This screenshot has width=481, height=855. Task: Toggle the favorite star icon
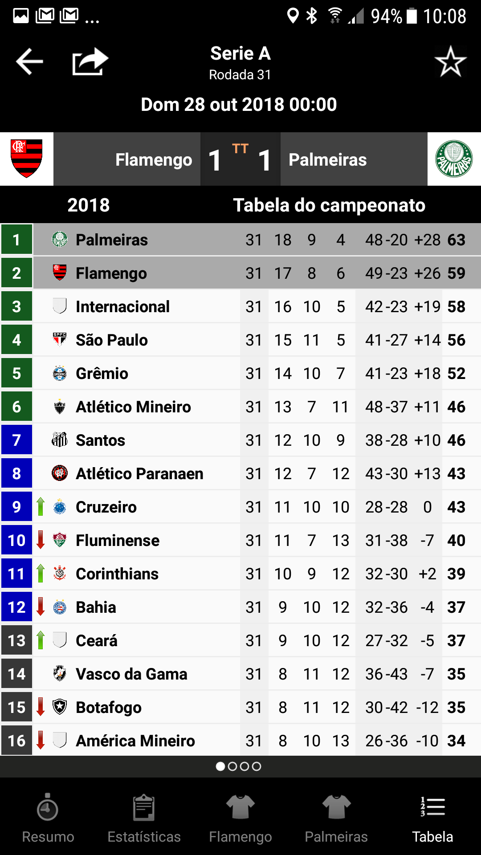click(450, 61)
